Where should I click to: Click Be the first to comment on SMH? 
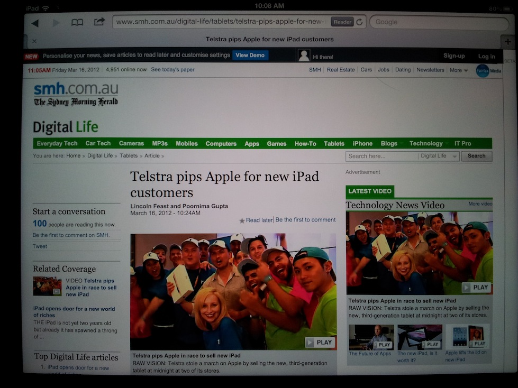pyautogui.click(x=71, y=235)
